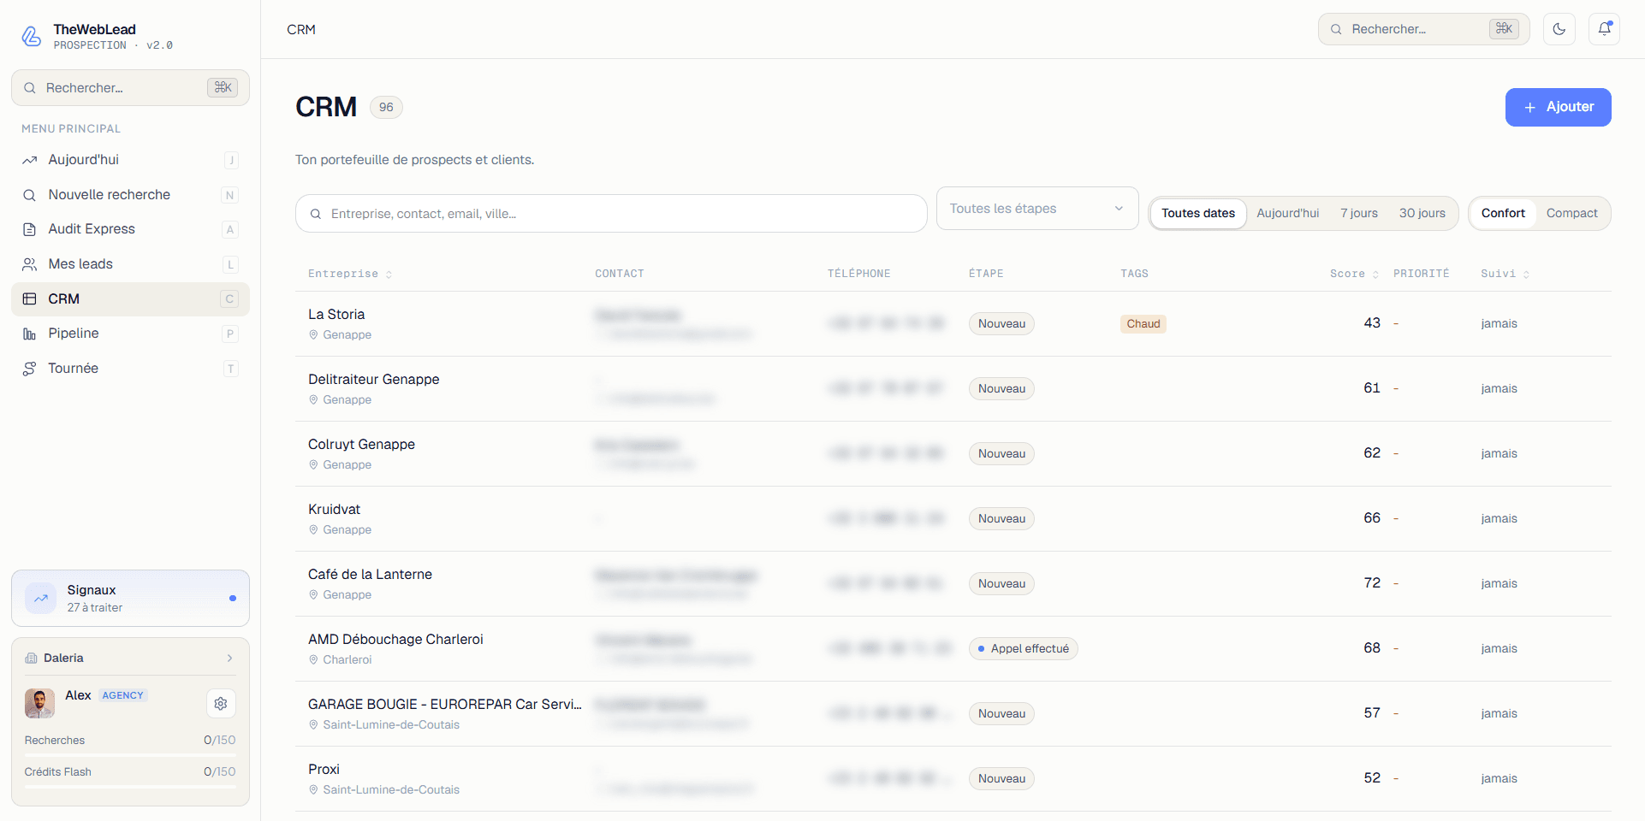Viewport: 1645px width, 821px height.
Task: Open CRM menu item in sidebar
Action: (x=130, y=299)
